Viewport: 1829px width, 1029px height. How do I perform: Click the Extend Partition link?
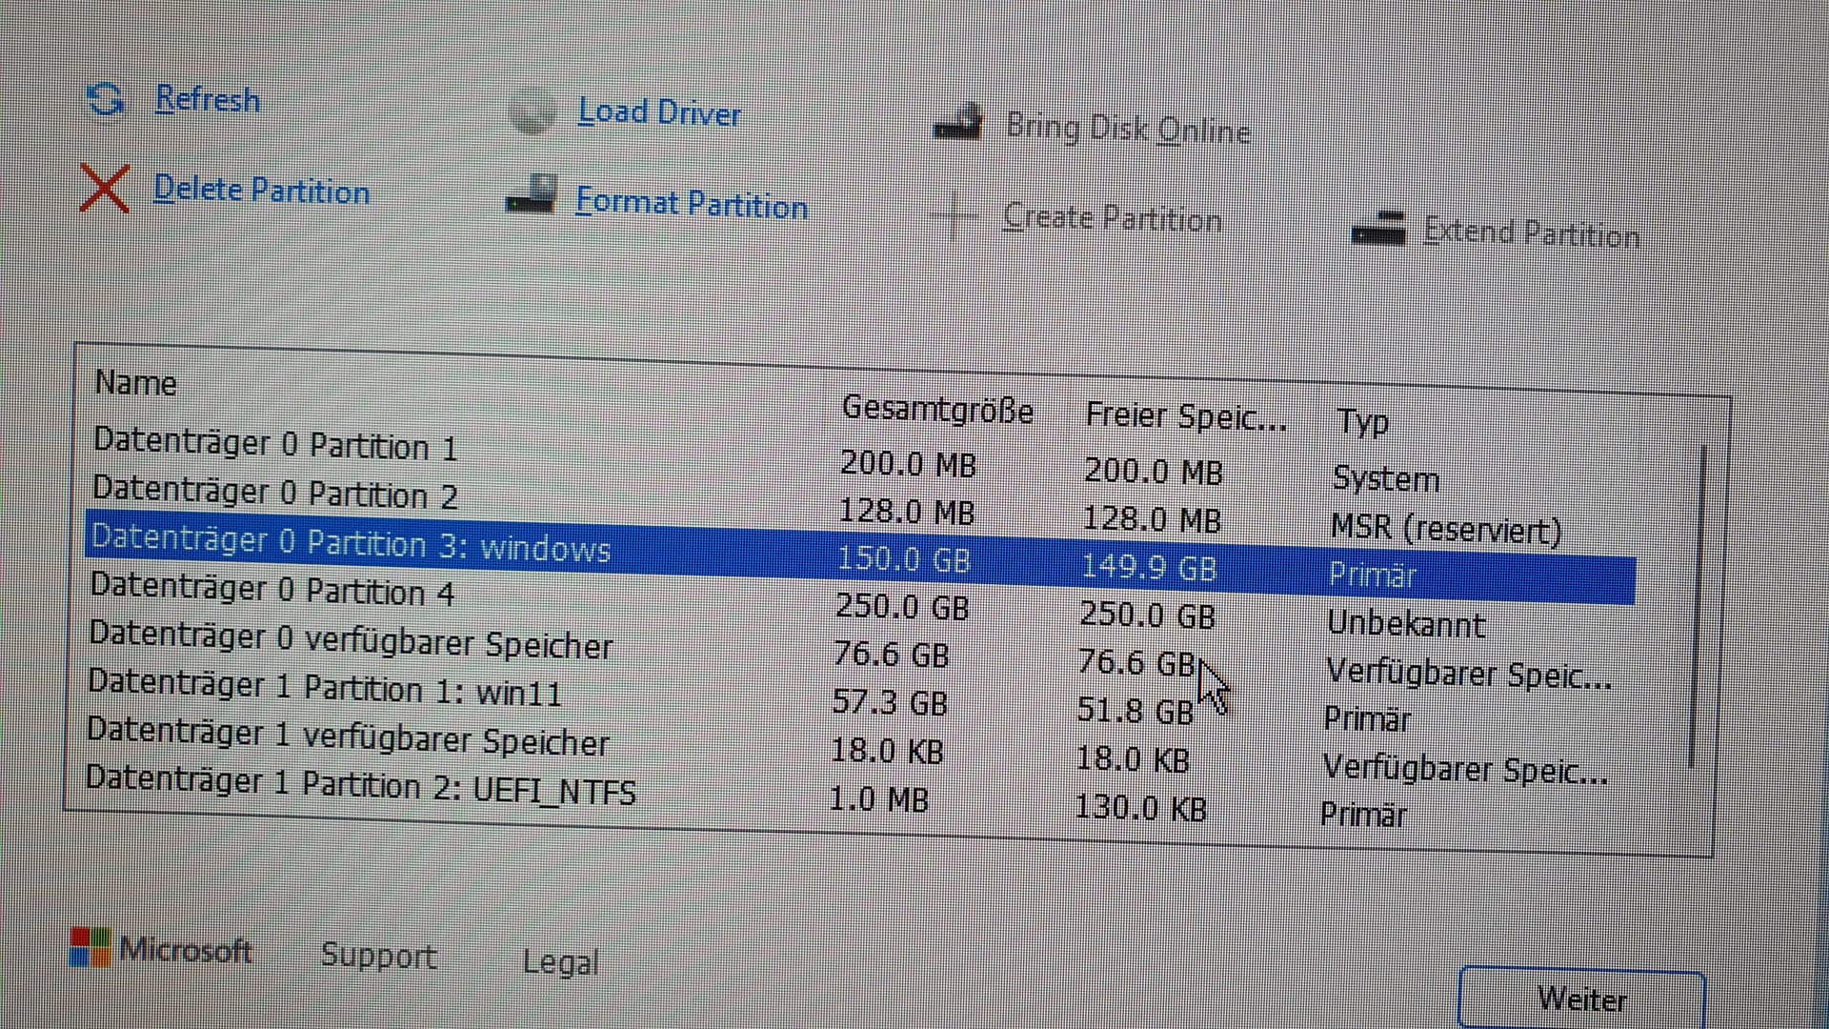pos(1531,232)
